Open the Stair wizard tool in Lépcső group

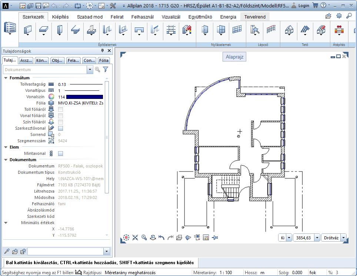pyautogui.click(x=255, y=30)
